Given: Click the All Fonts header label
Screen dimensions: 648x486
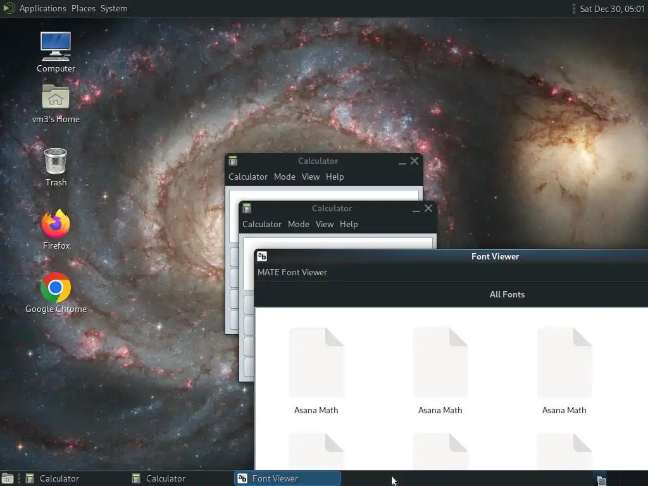Looking at the screenshot, I should (507, 295).
